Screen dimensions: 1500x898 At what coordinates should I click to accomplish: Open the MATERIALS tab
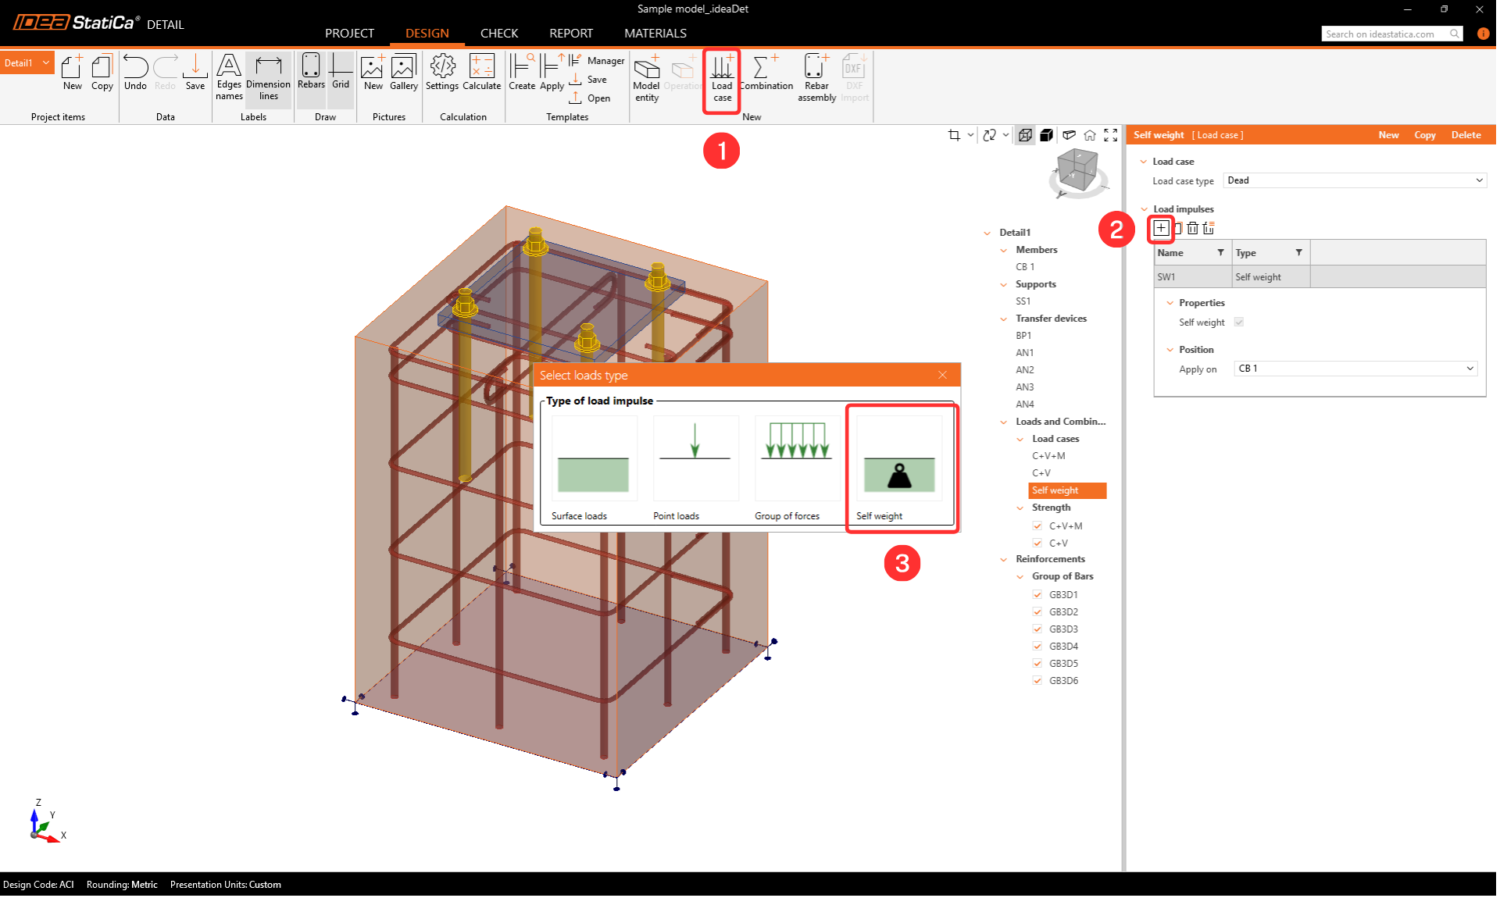[x=655, y=33]
